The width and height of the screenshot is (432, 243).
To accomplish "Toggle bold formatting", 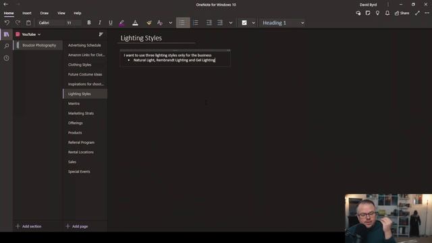I will pyautogui.click(x=88, y=23).
